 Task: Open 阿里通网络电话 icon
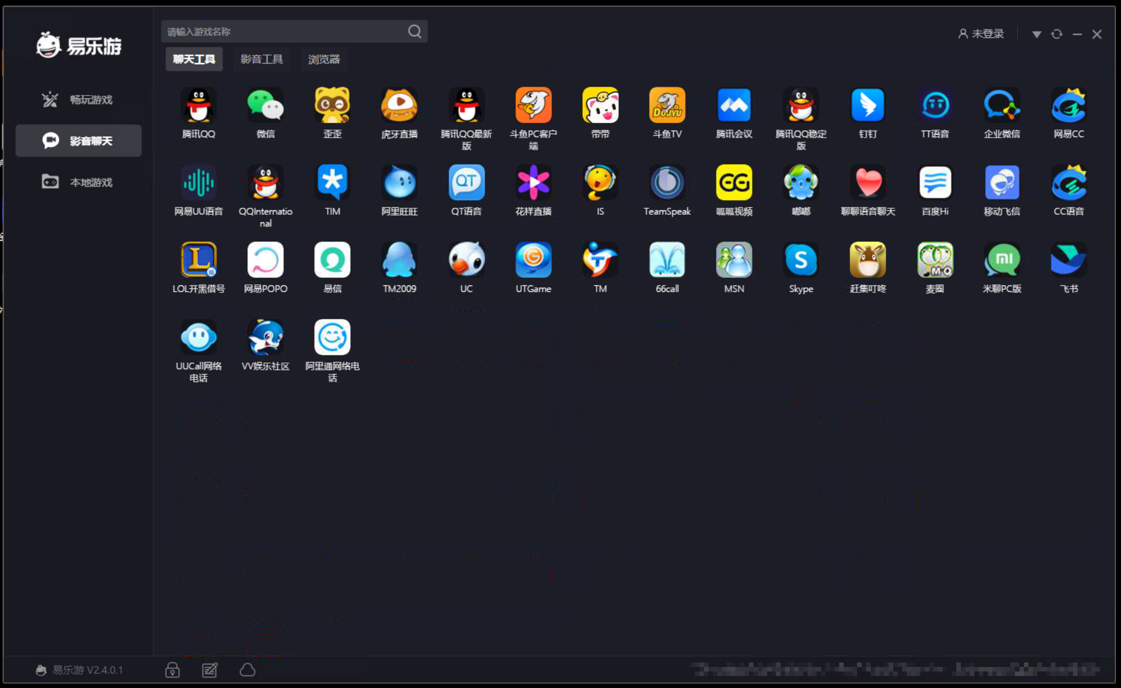point(332,337)
